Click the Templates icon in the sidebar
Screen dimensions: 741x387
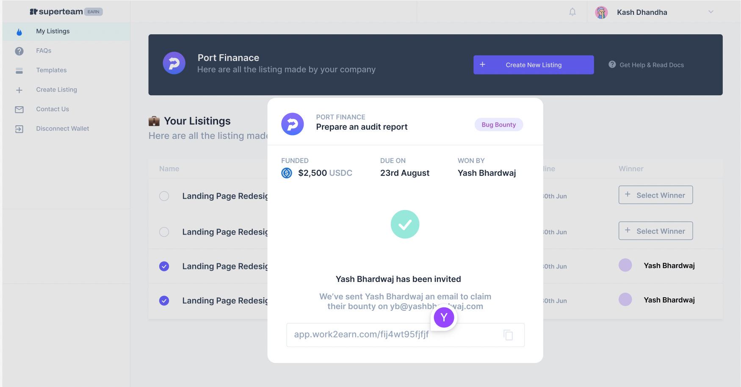pos(19,70)
